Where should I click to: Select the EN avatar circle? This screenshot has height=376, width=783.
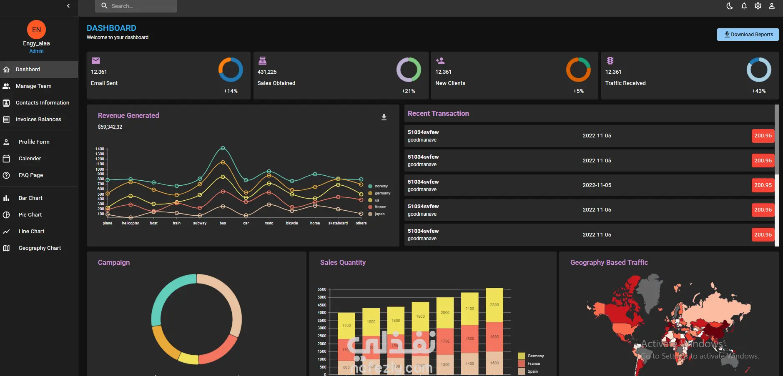tap(37, 30)
